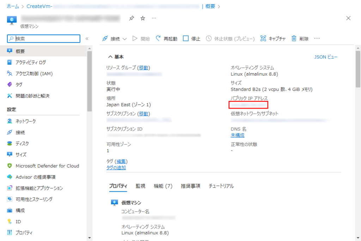Switch to the 監視 tab
Screen dimensions: 361x241
coord(140,186)
